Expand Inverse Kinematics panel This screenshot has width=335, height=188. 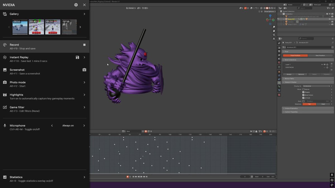pos(308,108)
